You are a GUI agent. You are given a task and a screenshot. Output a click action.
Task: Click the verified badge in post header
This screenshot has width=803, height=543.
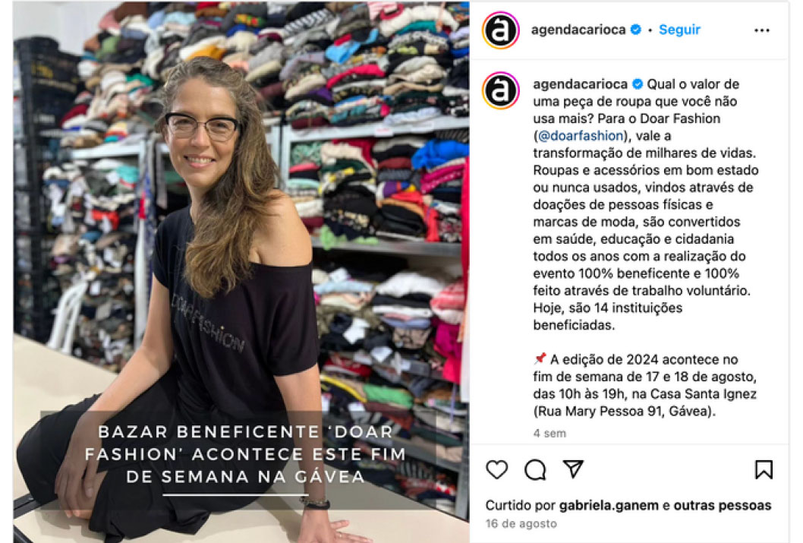635,30
